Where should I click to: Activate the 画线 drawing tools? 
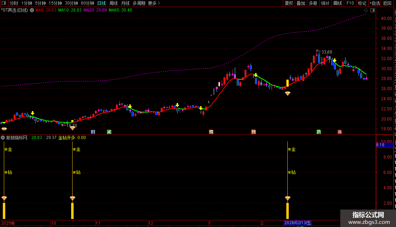pos(338,3)
